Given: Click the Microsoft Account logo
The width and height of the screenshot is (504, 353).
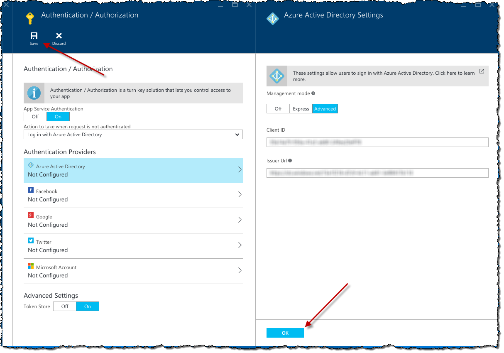Looking at the screenshot, I should pyautogui.click(x=31, y=266).
